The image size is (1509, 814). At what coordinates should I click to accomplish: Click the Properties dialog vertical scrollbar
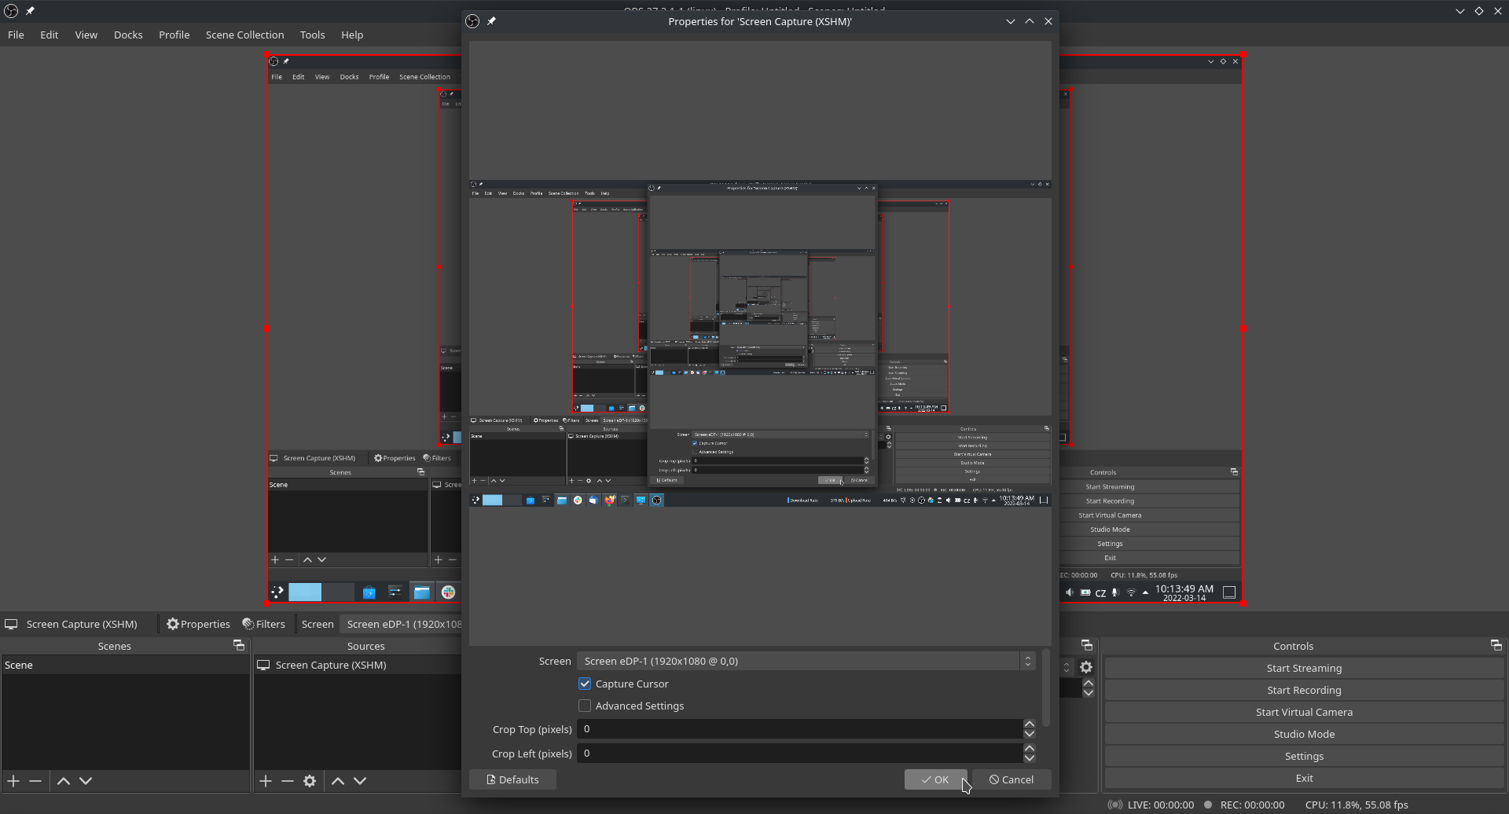(x=1045, y=688)
